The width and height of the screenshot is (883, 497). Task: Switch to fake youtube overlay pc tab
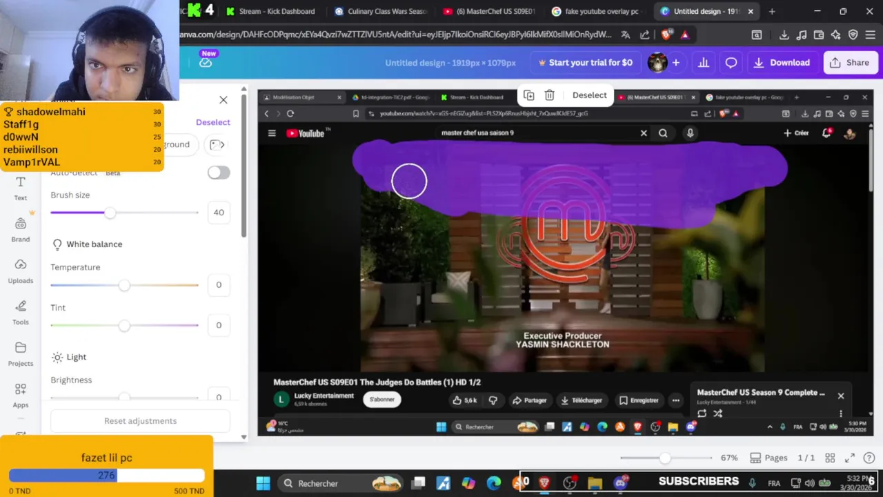[x=597, y=11]
